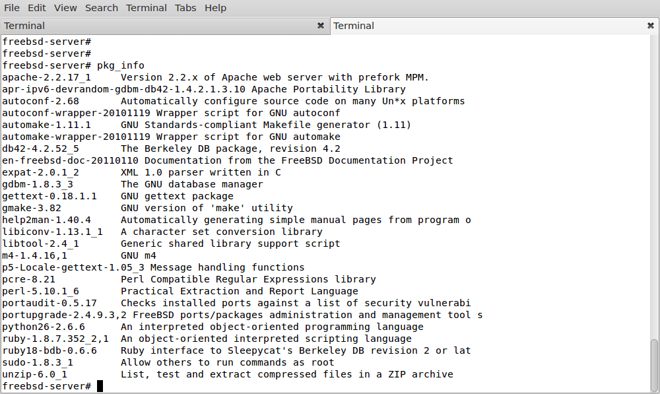Image resolution: width=660 pixels, height=394 pixels.
Task: Open the File menu
Action: tap(12, 8)
